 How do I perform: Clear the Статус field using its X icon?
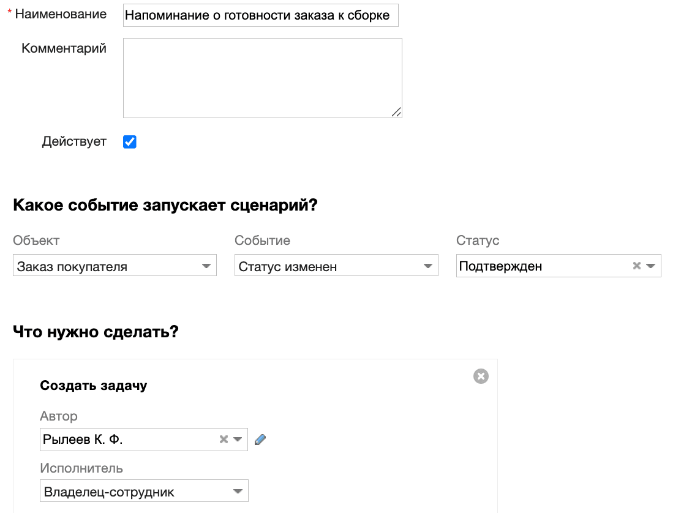637,266
